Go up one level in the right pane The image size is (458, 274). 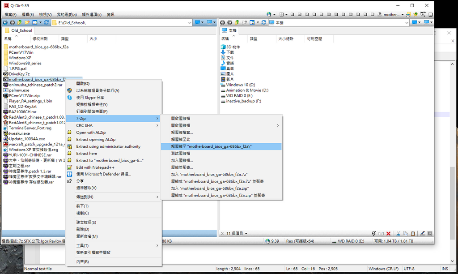[x=237, y=22]
